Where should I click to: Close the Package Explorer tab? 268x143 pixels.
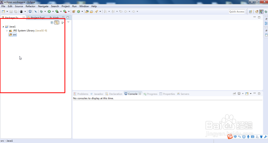tap(24, 17)
